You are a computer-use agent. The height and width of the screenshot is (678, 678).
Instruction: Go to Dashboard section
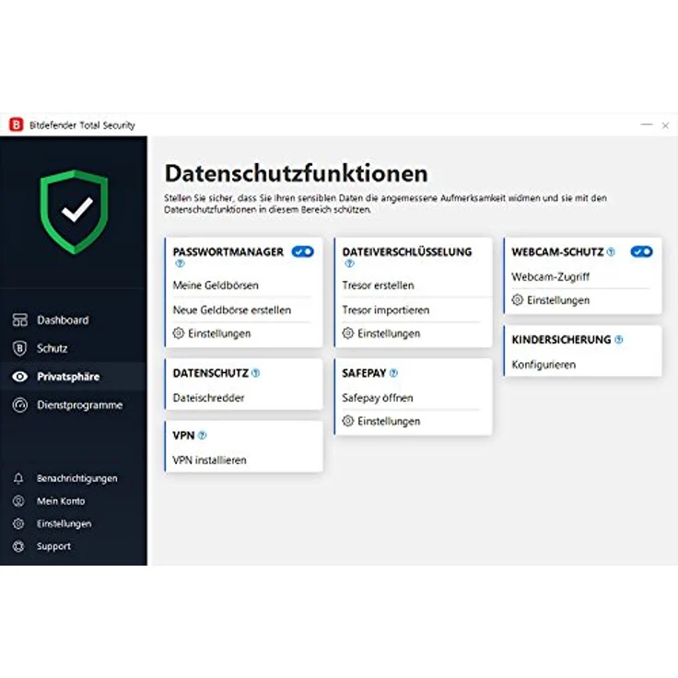pyautogui.click(x=63, y=320)
